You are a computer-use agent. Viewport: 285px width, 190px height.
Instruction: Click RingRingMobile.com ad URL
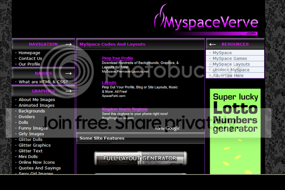[118, 118]
